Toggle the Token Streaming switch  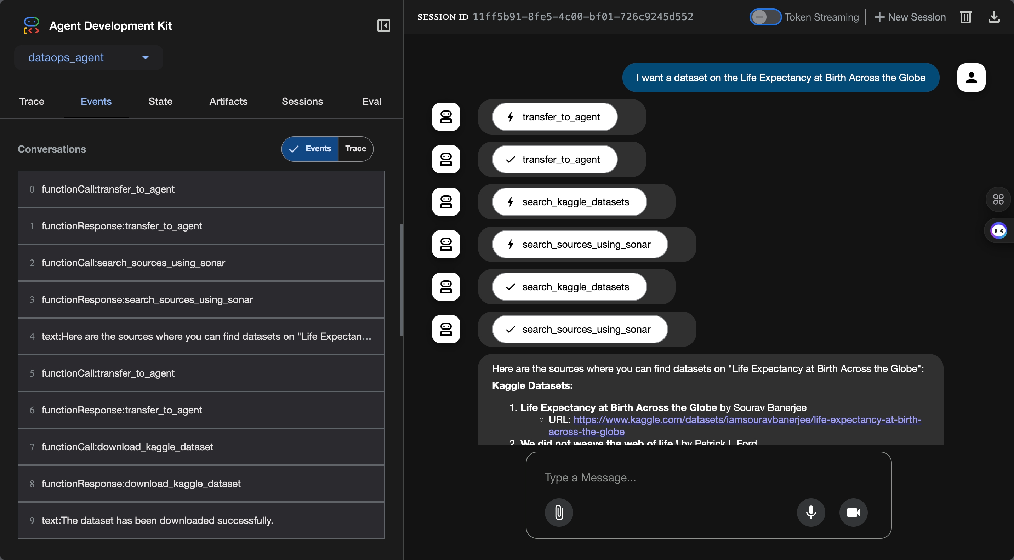click(x=765, y=17)
